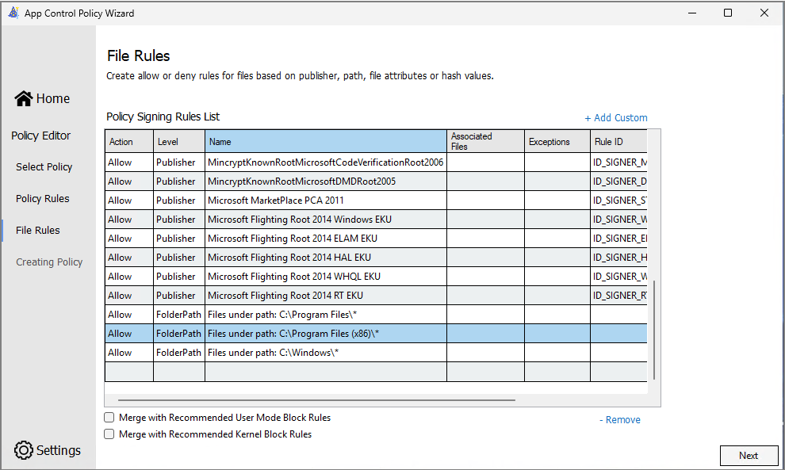The width and height of the screenshot is (785, 470).
Task: Select the Creating Policy step
Action: tap(49, 262)
